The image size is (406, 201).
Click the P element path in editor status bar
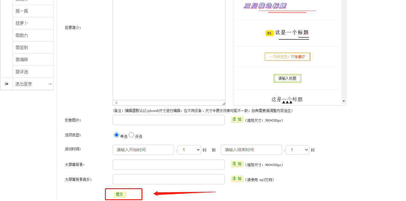(117, 103)
